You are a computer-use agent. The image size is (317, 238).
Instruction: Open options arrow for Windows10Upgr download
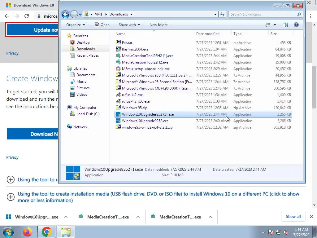coord(66,217)
